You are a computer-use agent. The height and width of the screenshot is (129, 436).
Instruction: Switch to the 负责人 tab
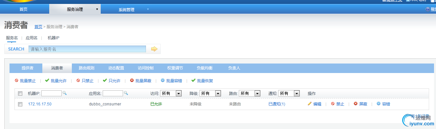click(234, 68)
